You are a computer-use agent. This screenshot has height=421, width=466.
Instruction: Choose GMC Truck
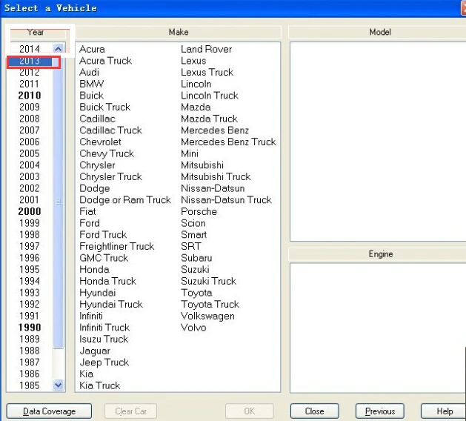[x=104, y=258]
